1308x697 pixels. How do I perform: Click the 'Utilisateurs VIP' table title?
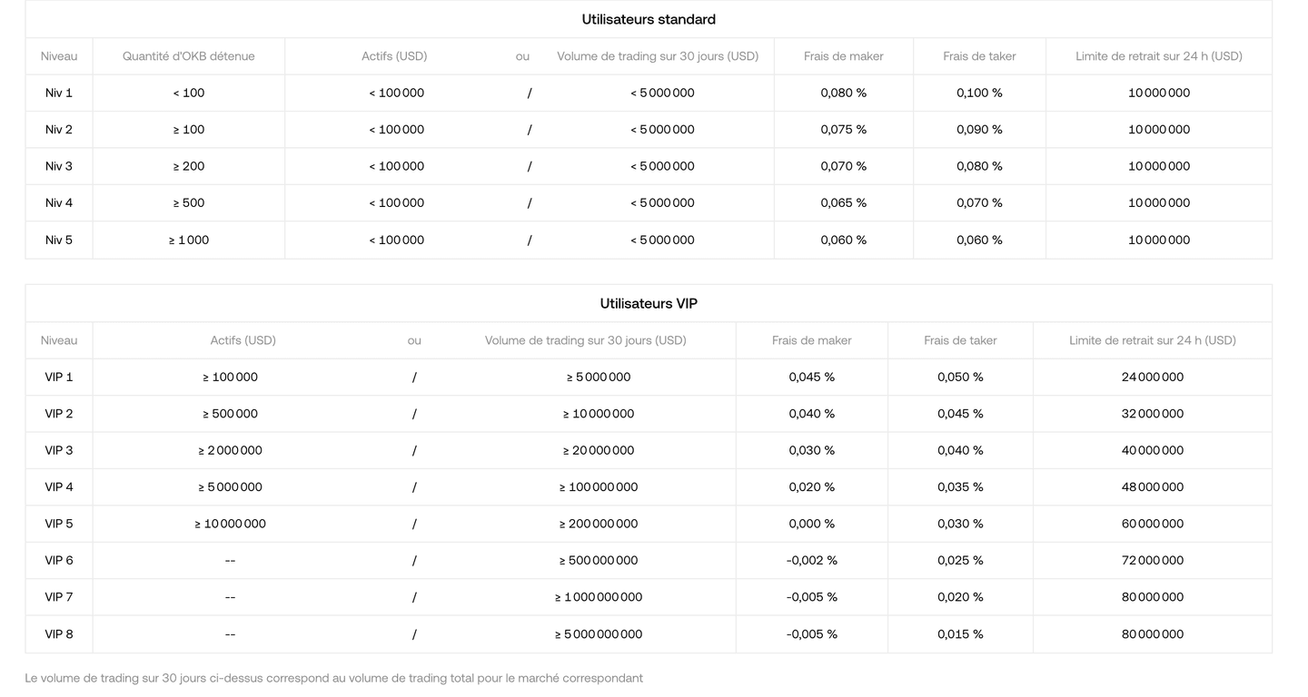(x=649, y=303)
